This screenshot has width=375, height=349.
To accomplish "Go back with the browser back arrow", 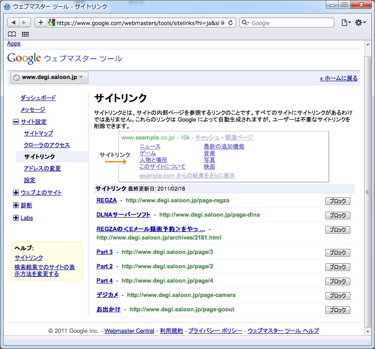I will pyautogui.click(x=13, y=23).
